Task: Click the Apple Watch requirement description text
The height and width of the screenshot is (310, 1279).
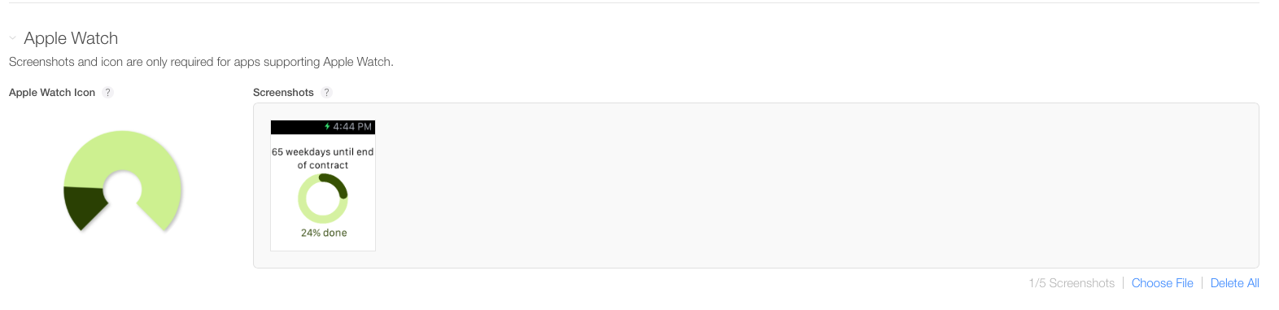Action: (201, 62)
